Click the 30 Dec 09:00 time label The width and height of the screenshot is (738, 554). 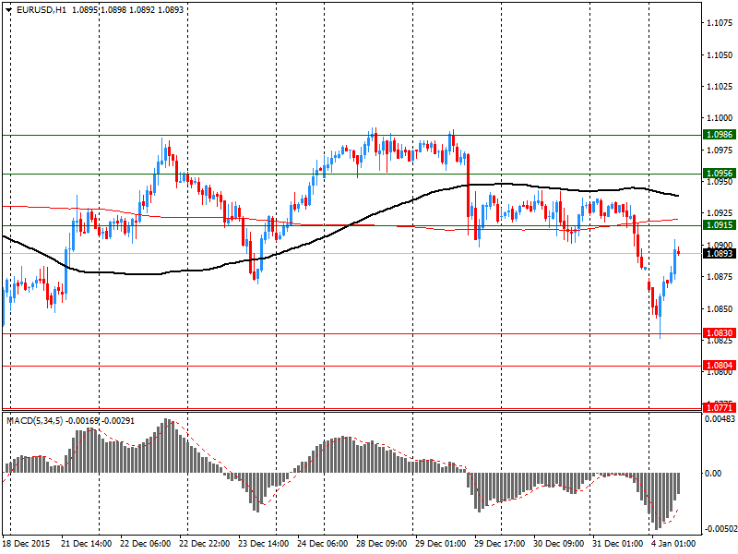pos(559,544)
